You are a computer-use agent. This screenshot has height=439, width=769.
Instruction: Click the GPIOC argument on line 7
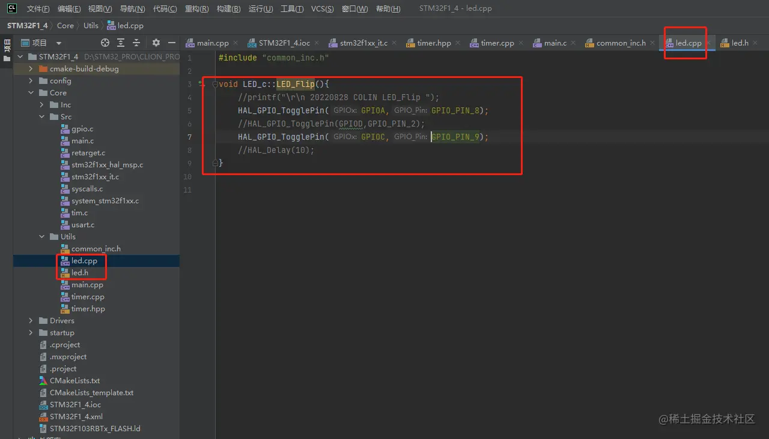click(x=373, y=137)
